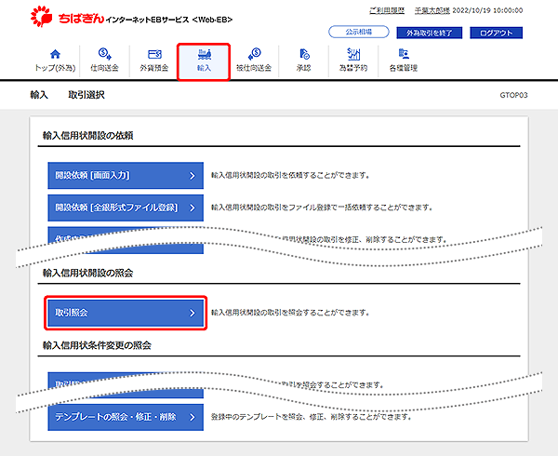Click the 輸入信用状条件変更の照会 heading

[97, 345]
